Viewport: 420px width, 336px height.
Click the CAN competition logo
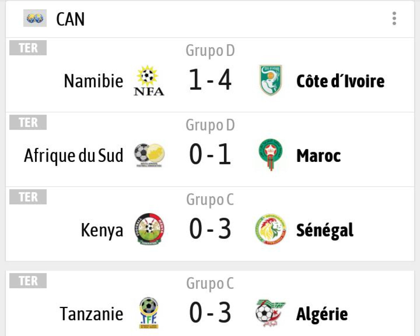point(35,19)
